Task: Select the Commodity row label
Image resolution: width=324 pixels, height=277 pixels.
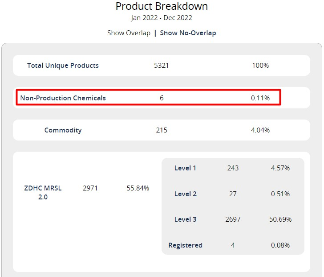Action: pos(63,130)
